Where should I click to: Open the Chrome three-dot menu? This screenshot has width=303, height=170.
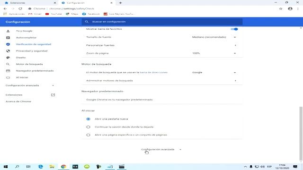tap(298, 8)
